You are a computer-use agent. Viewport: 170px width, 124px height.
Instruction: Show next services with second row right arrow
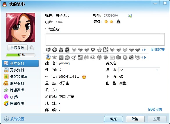point(145,57)
